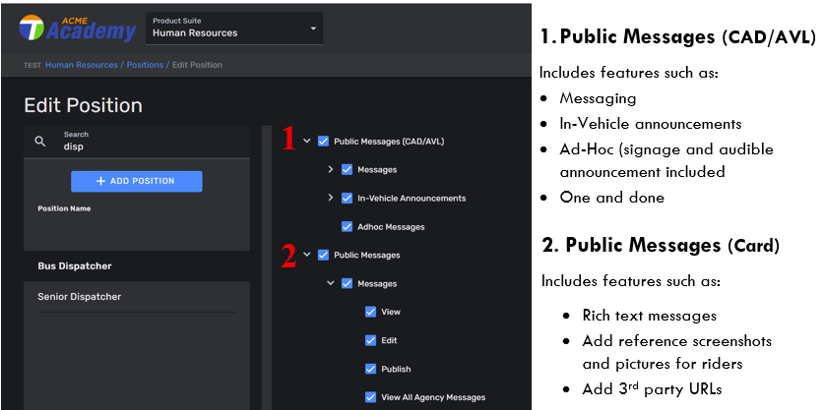Toggle the Adhoc Messages checkbox

pos(347,226)
